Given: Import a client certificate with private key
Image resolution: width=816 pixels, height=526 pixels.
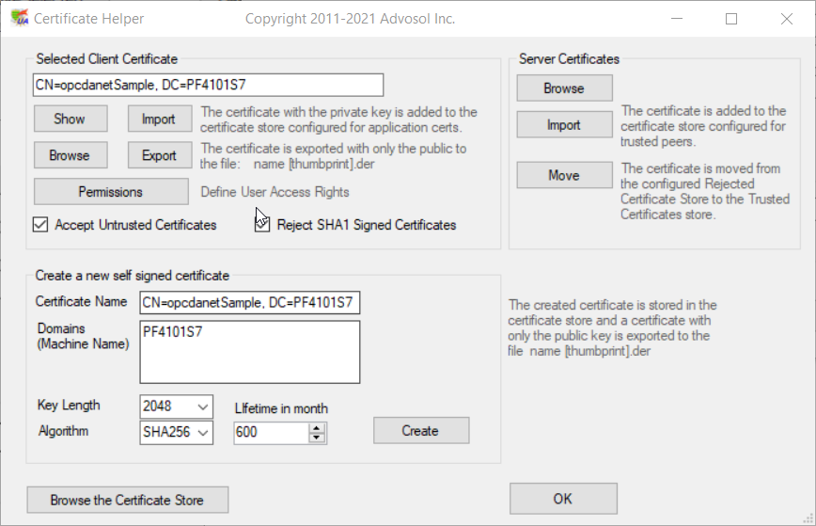Looking at the screenshot, I should [x=160, y=119].
